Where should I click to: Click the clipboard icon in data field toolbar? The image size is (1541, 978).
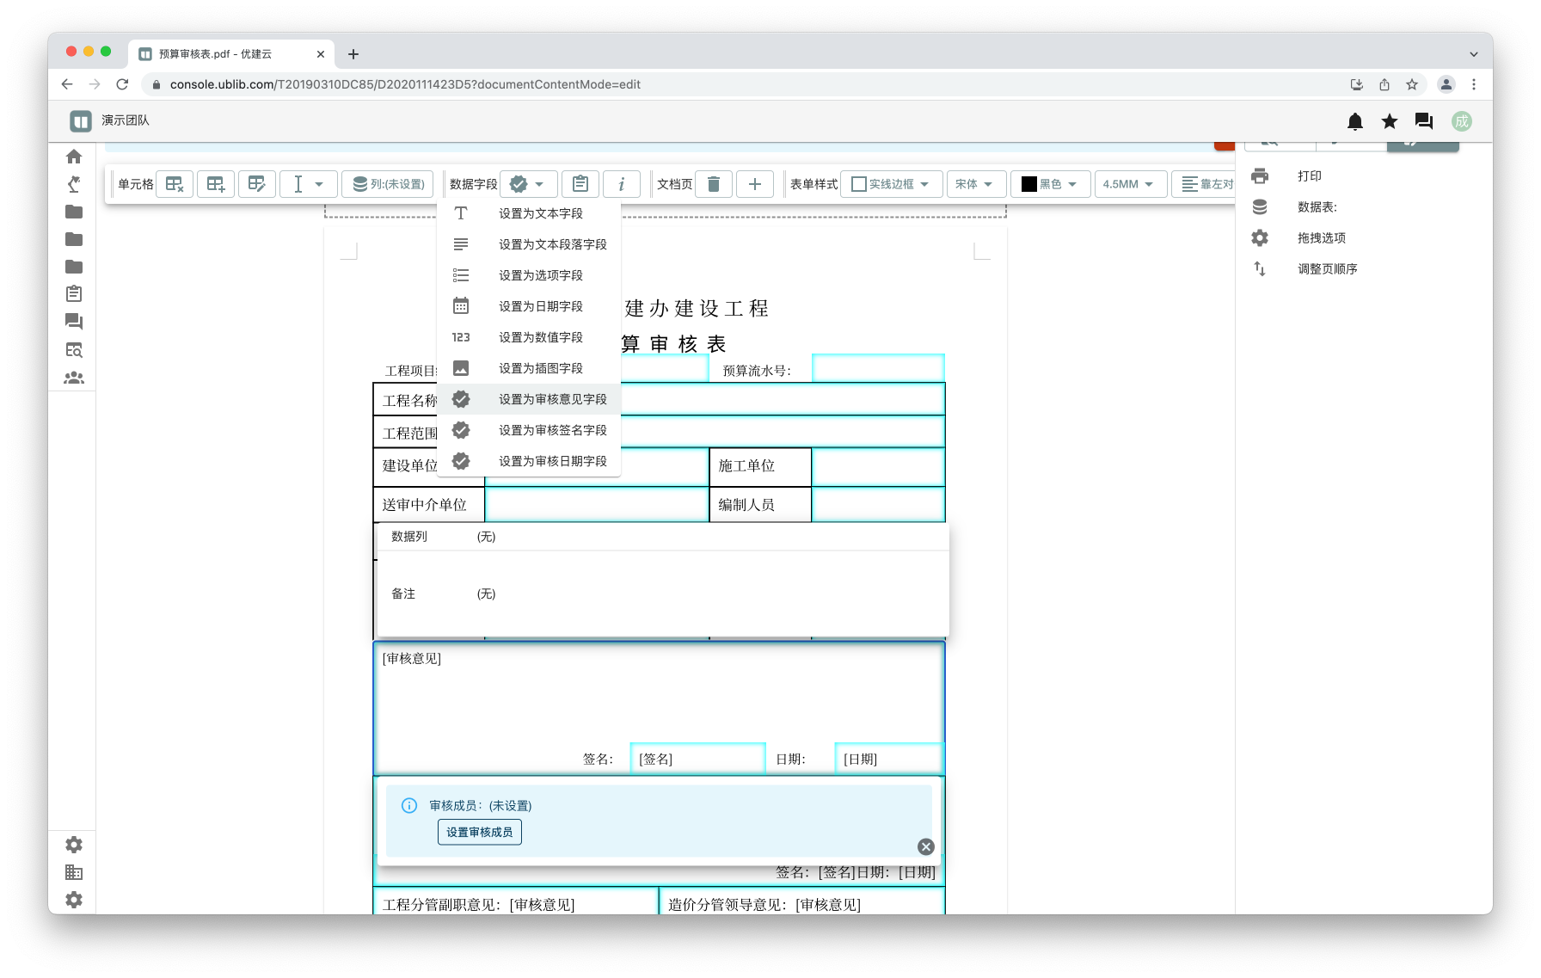pyautogui.click(x=580, y=184)
